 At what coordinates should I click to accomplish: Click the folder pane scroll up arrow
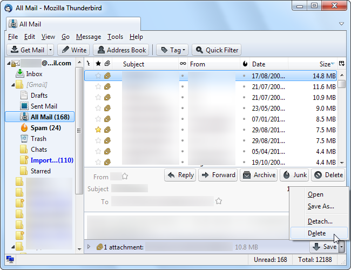click(x=79, y=62)
